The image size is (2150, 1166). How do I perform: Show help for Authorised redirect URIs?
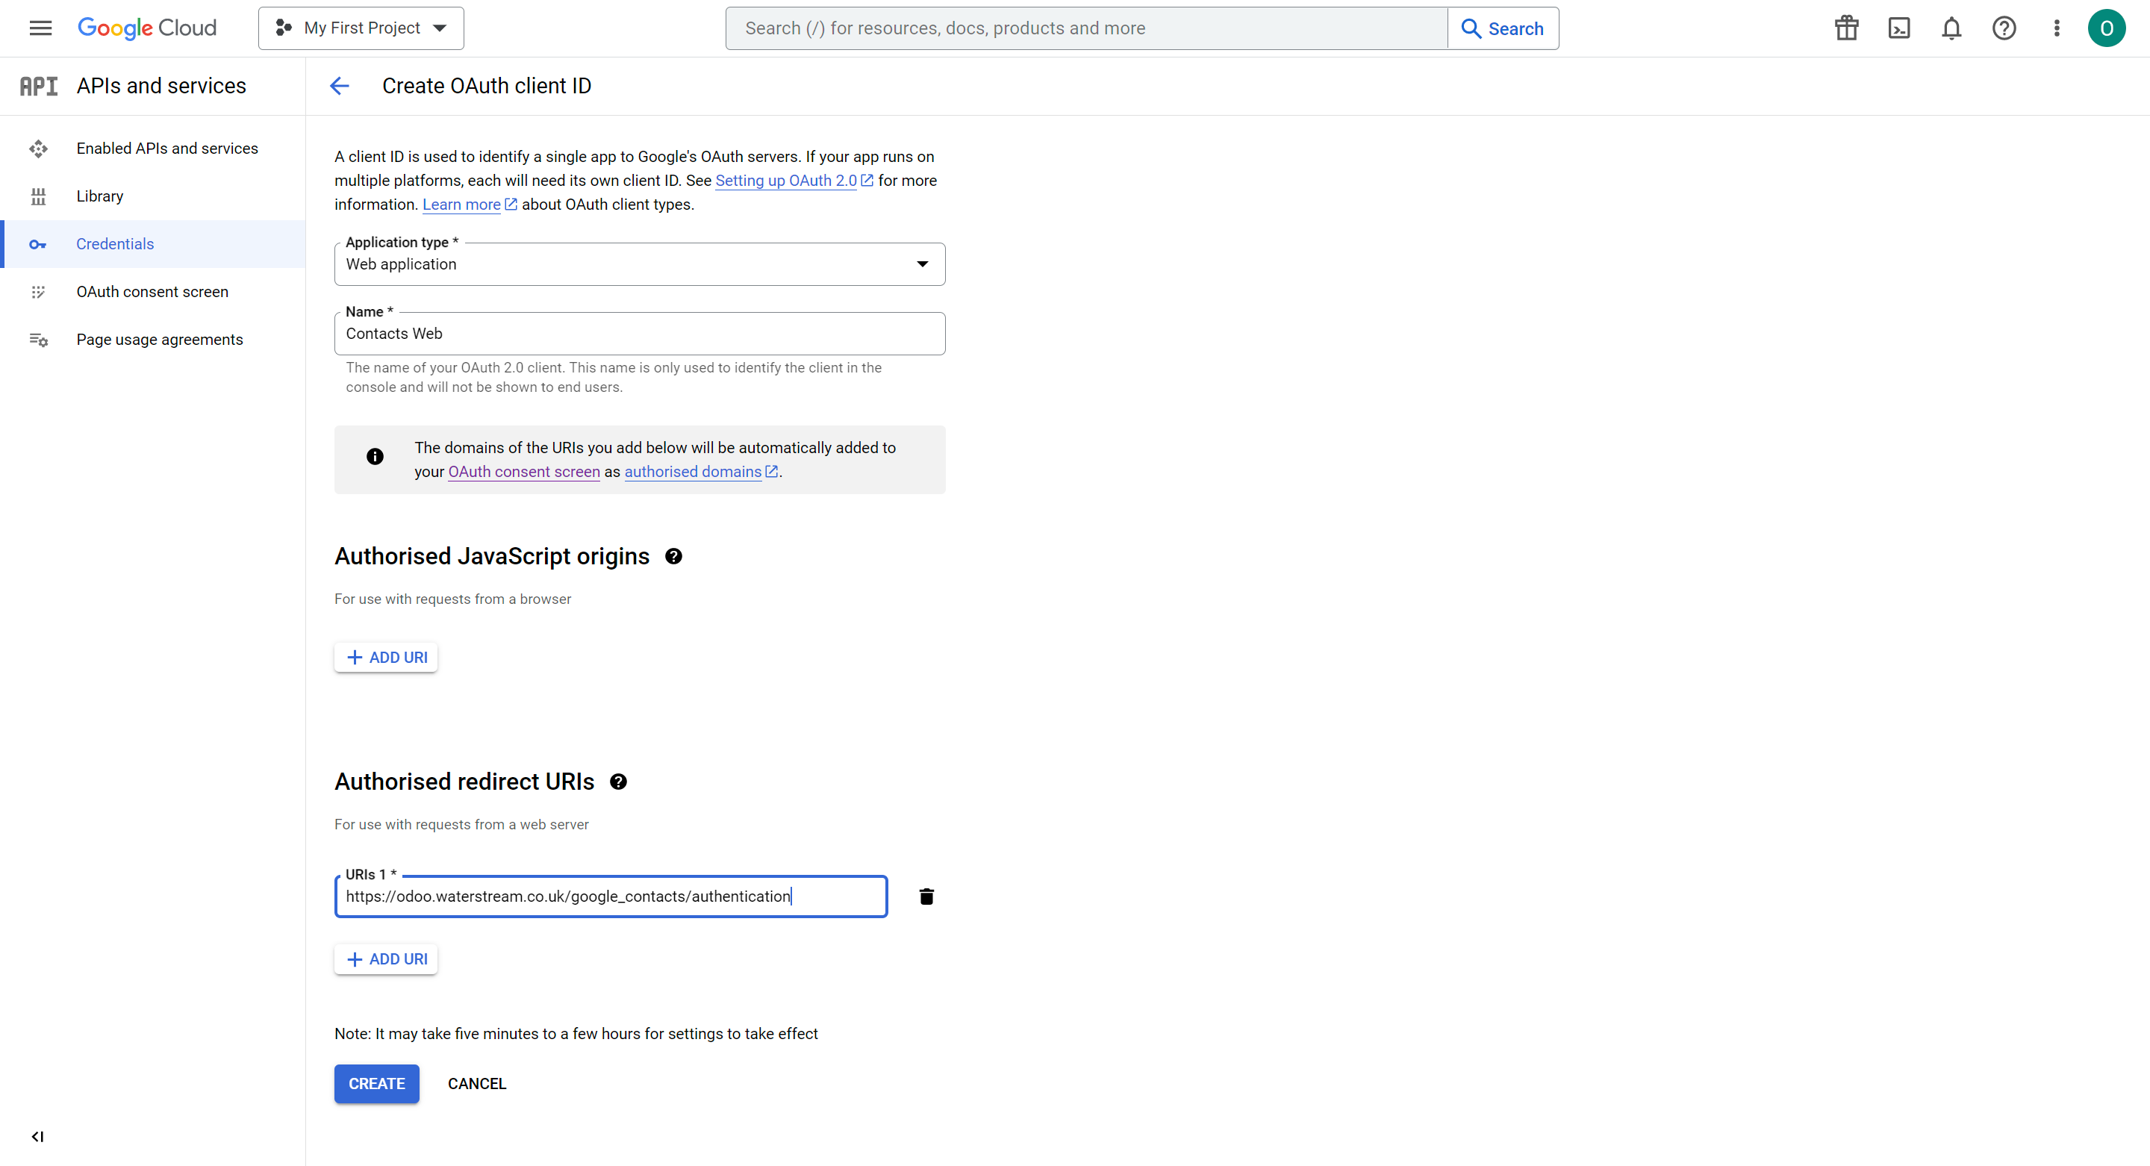pyautogui.click(x=618, y=782)
